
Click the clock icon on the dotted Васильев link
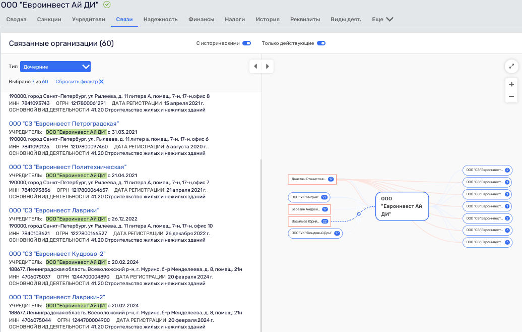pos(359,214)
